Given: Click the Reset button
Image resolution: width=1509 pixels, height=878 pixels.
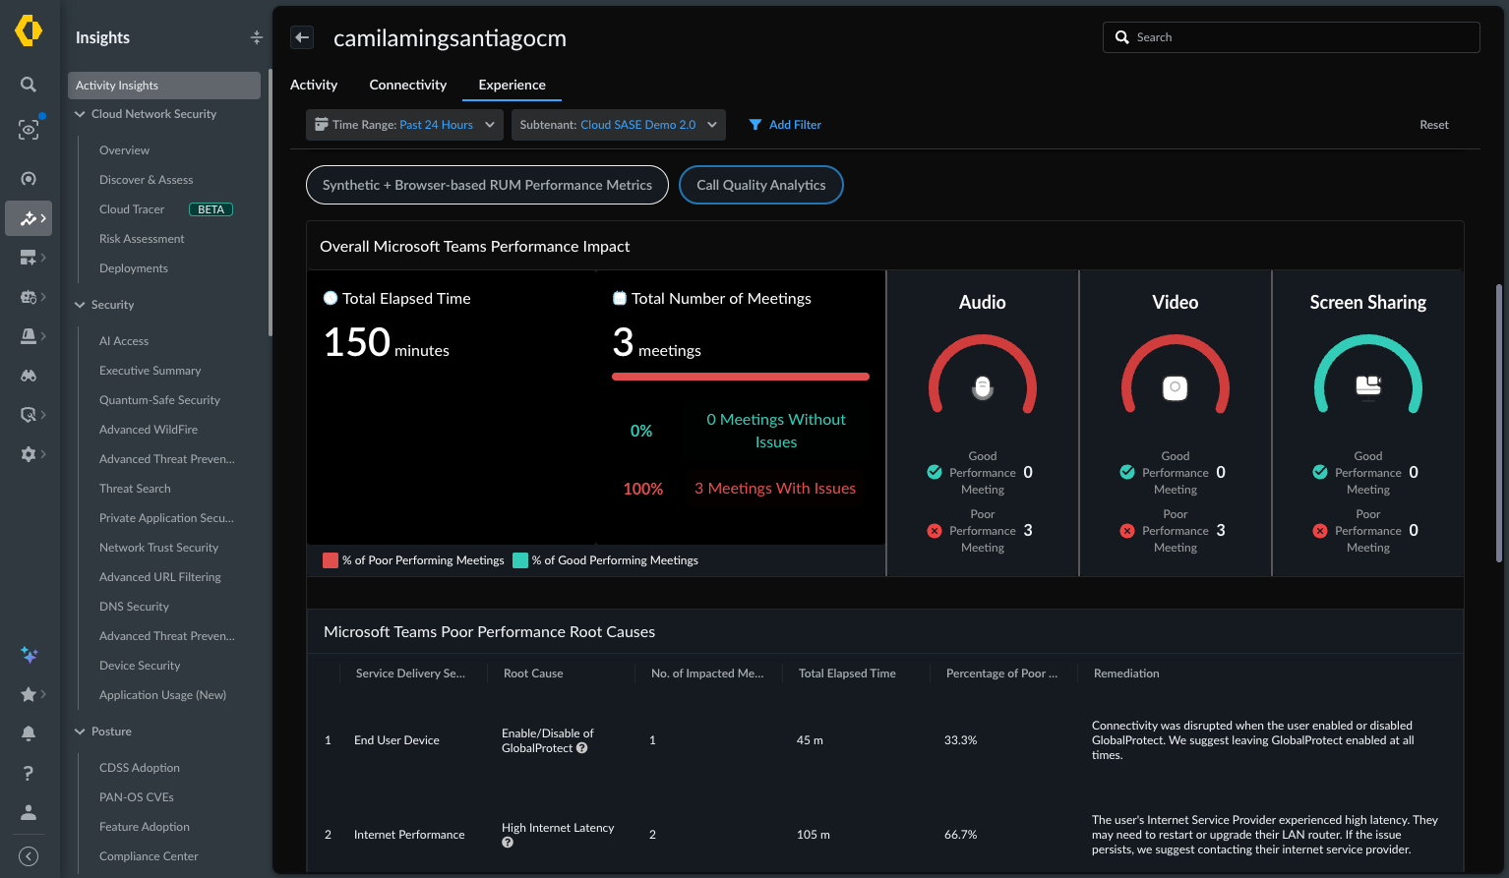Looking at the screenshot, I should pos(1434,125).
